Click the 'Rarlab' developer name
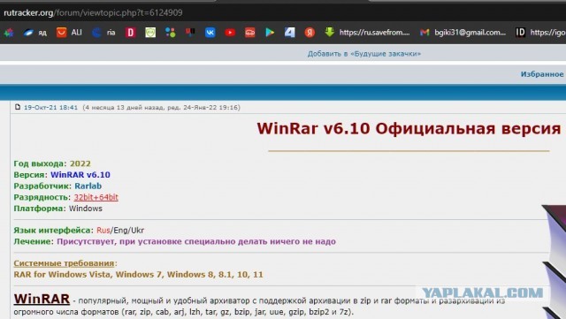Screen dimensions: 566x319 pyautogui.click(x=88, y=186)
